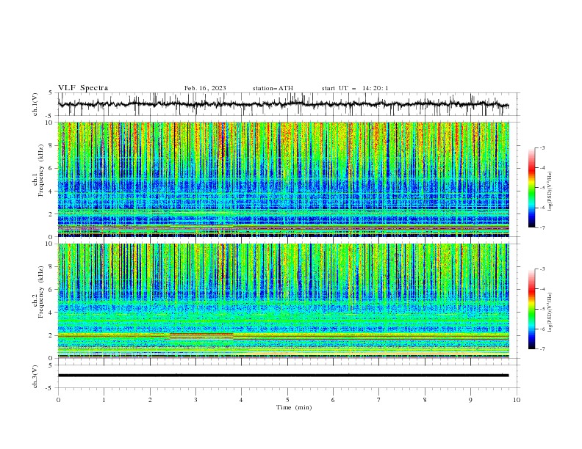Click the upper colorbar's "-7" tick label
This screenshot has height=449, width=582.
point(542,227)
